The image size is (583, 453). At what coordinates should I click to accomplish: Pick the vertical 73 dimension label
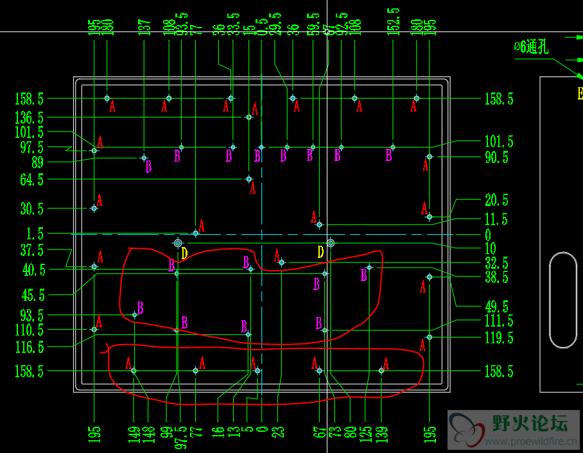pyautogui.click(x=335, y=432)
